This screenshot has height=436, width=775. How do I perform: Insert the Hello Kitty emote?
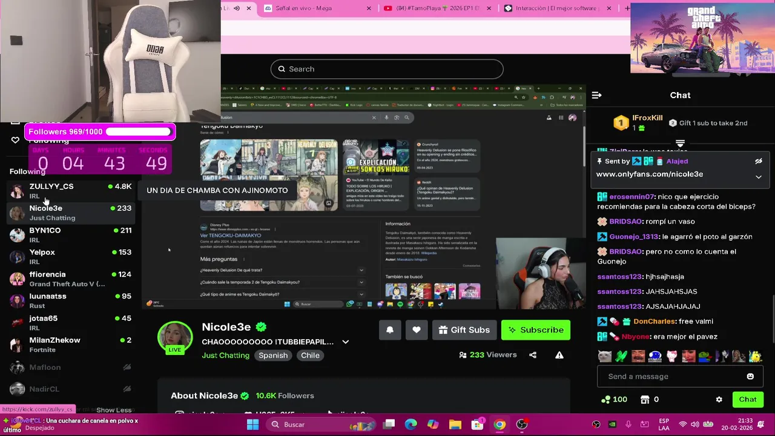click(x=671, y=356)
